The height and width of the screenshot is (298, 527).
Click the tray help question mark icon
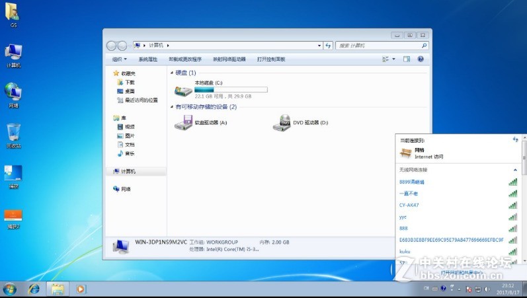tap(443, 288)
